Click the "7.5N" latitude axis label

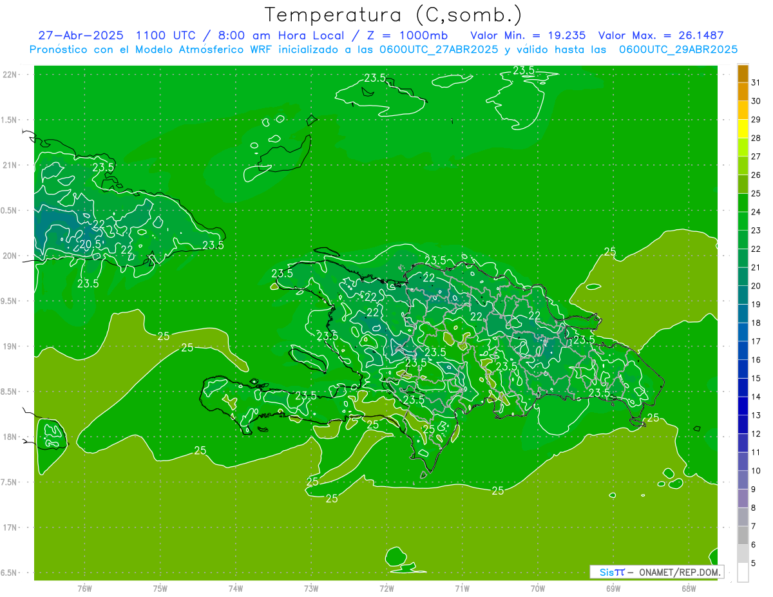9,482
